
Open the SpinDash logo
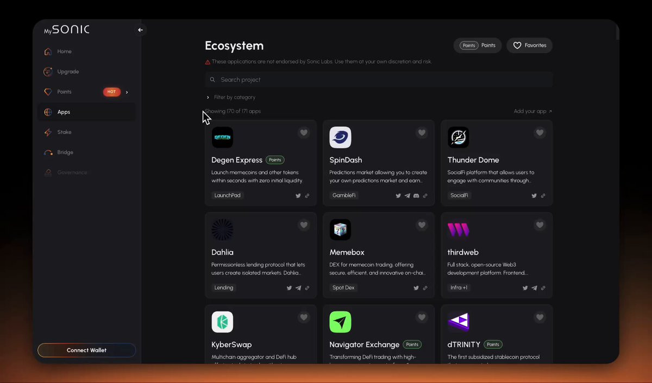(340, 138)
